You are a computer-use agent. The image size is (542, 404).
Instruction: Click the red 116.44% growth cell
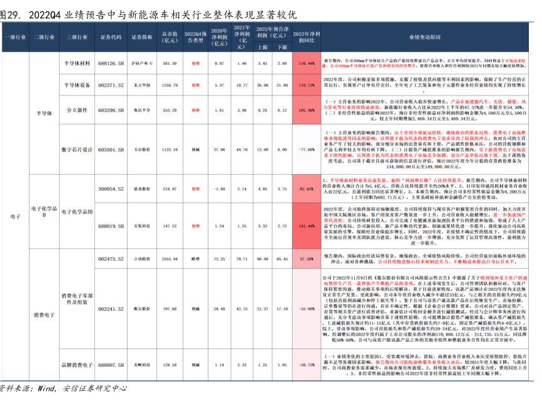[x=307, y=63]
